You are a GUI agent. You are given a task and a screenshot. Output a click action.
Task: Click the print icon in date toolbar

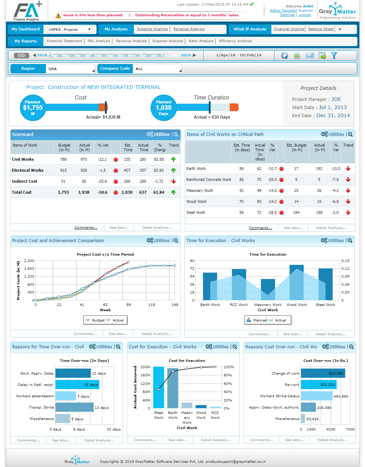coord(297,56)
